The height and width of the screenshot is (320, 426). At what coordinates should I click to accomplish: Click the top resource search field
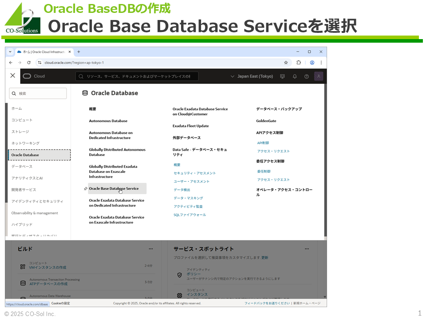tap(137, 76)
